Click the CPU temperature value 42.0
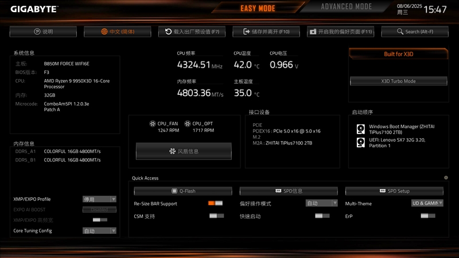459x258 pixels. 243,65
